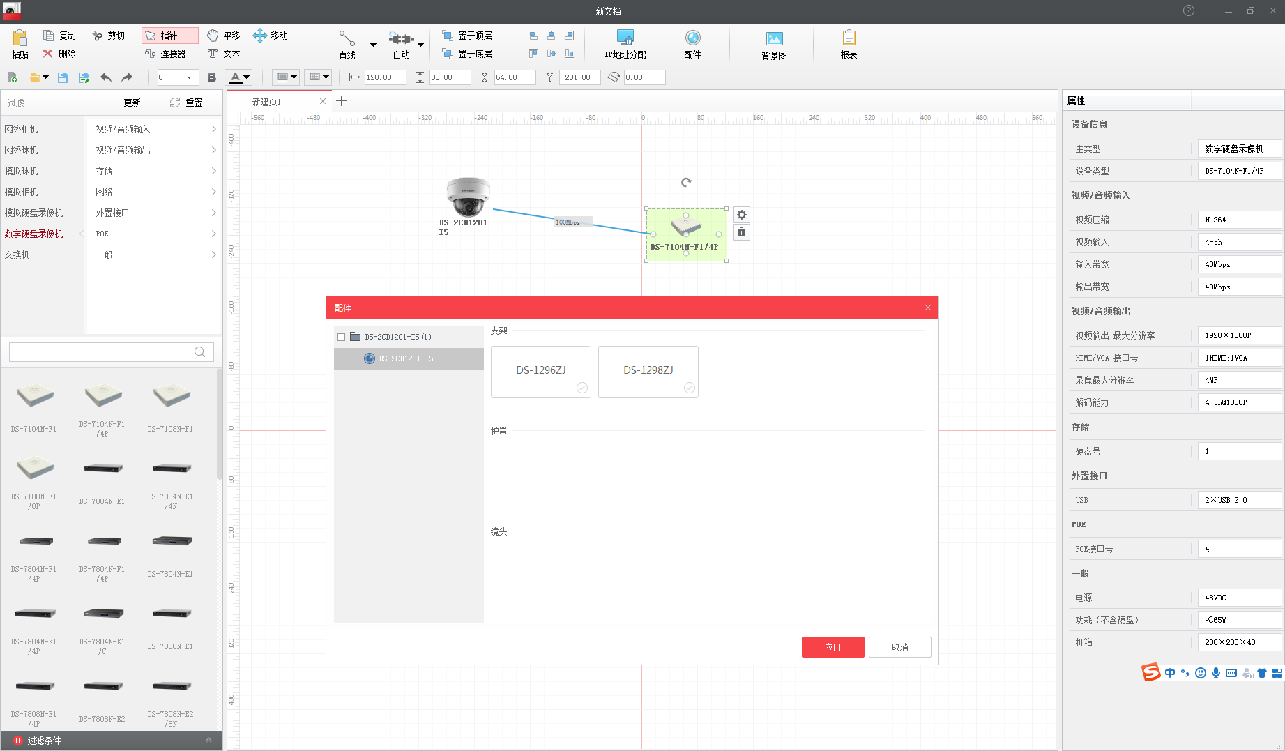Select 模拟硬盘录像机 device category
The image size is (1285, 751).
[x=33, y=213]
